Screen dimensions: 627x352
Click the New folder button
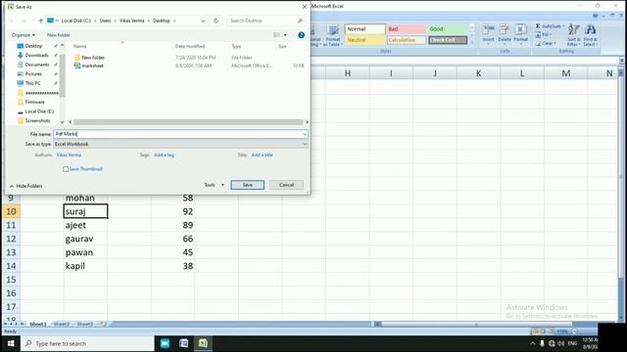point(59,35)
